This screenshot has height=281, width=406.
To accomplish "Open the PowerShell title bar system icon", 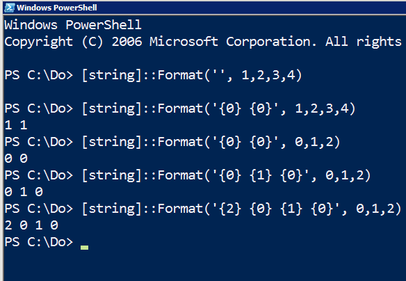I will (x=10, y=8).
